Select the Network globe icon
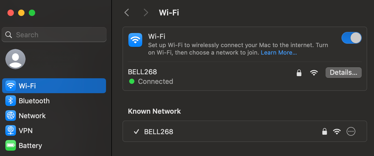This screenshot has height=156, width=374. (x=11, y=116)
